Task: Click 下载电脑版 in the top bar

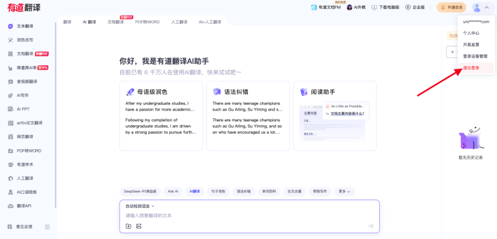Action: pos(386,7)
